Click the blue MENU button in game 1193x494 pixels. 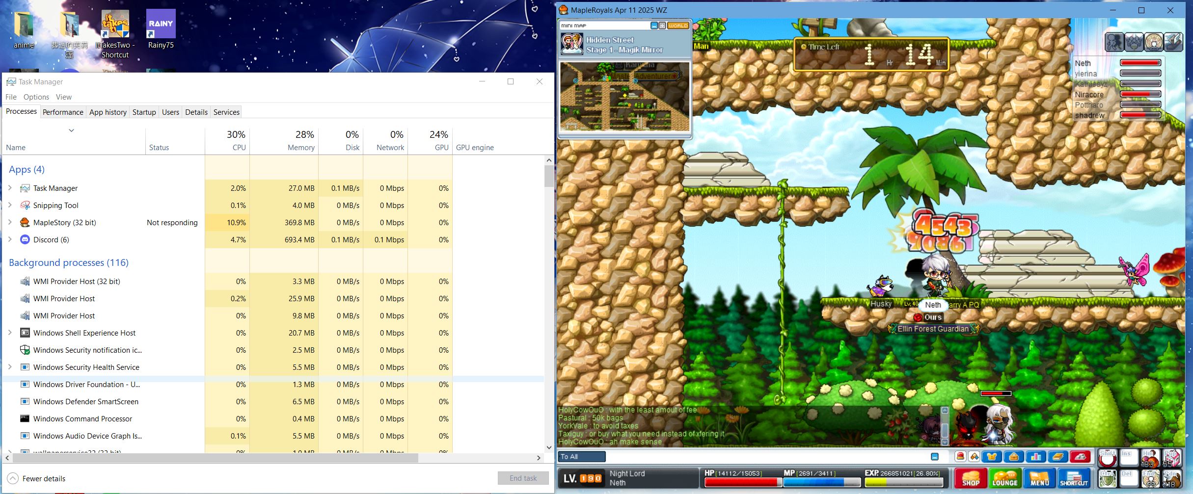click(x=1039, y=478)
